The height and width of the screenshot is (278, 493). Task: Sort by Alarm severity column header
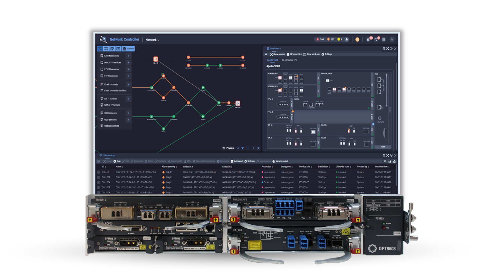click(169, 167)
